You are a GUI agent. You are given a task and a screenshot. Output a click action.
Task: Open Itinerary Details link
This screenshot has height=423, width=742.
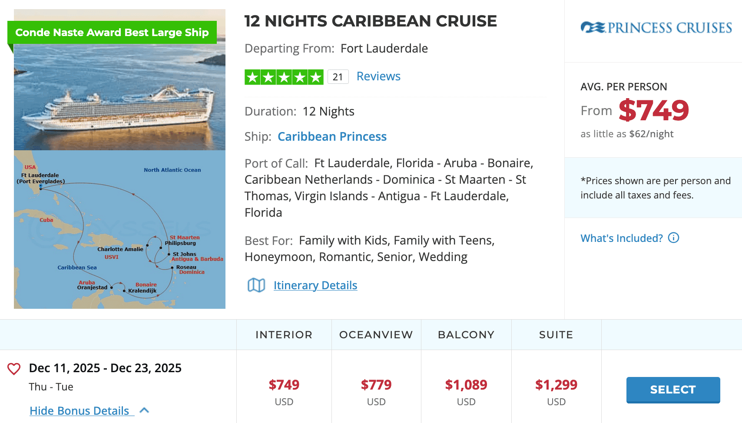(x=315, y=285)
